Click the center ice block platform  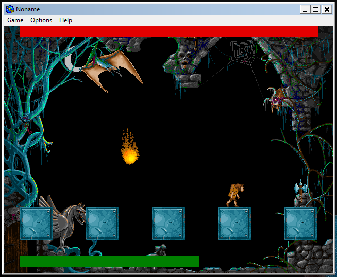(168, 223)
